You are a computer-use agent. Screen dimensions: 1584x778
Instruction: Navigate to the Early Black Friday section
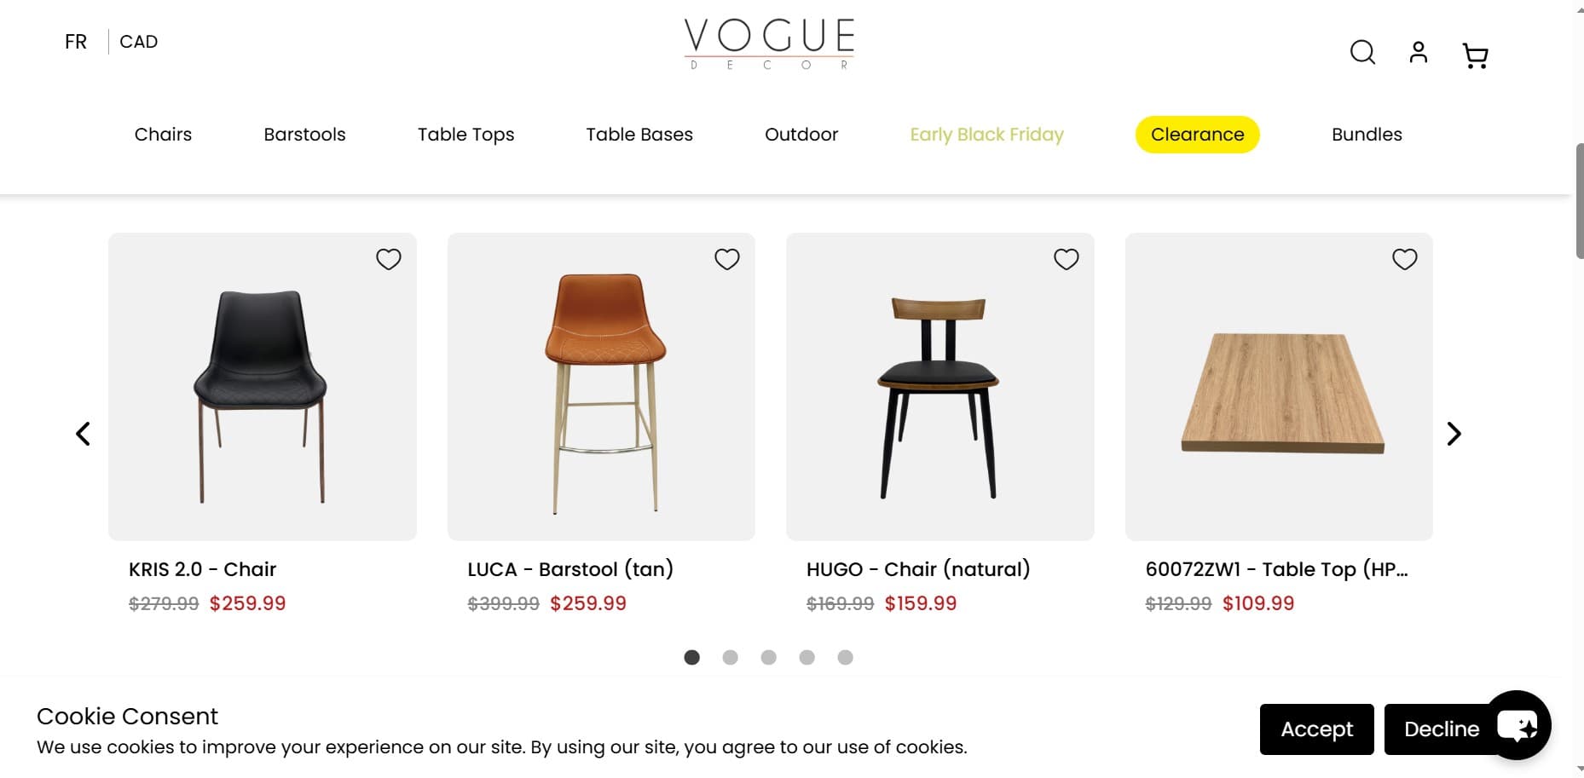pyautogui.click(x=986, y=134)
